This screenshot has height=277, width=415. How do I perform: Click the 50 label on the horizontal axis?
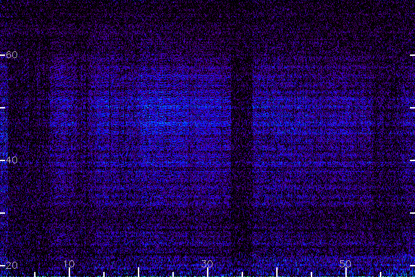pyautogui.click(x=345, y=264)
